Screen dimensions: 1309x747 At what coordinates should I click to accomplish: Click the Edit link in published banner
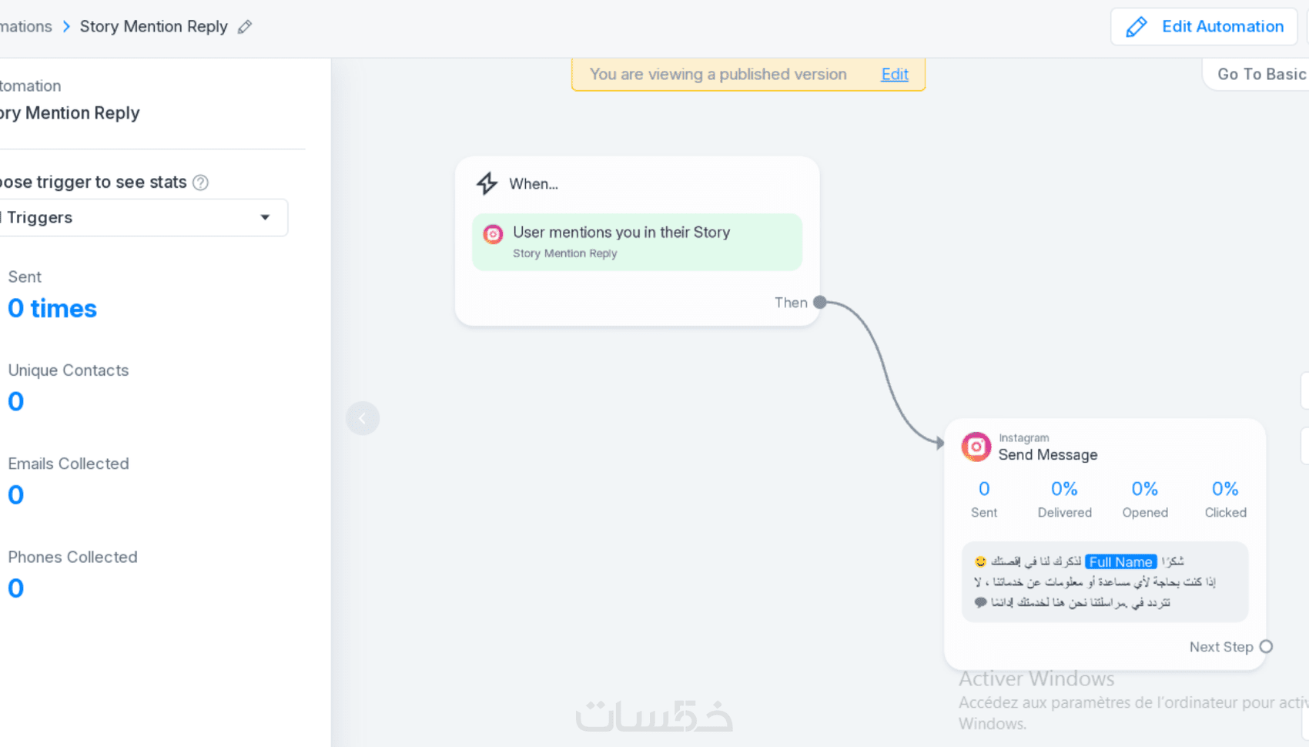tap(895, 75)
